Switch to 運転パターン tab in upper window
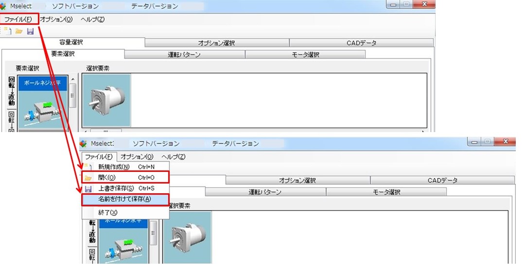 (x=184, y=54)
